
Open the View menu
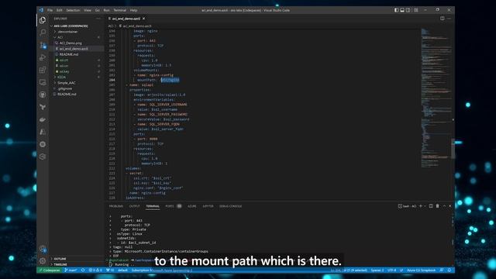(88, 10)
